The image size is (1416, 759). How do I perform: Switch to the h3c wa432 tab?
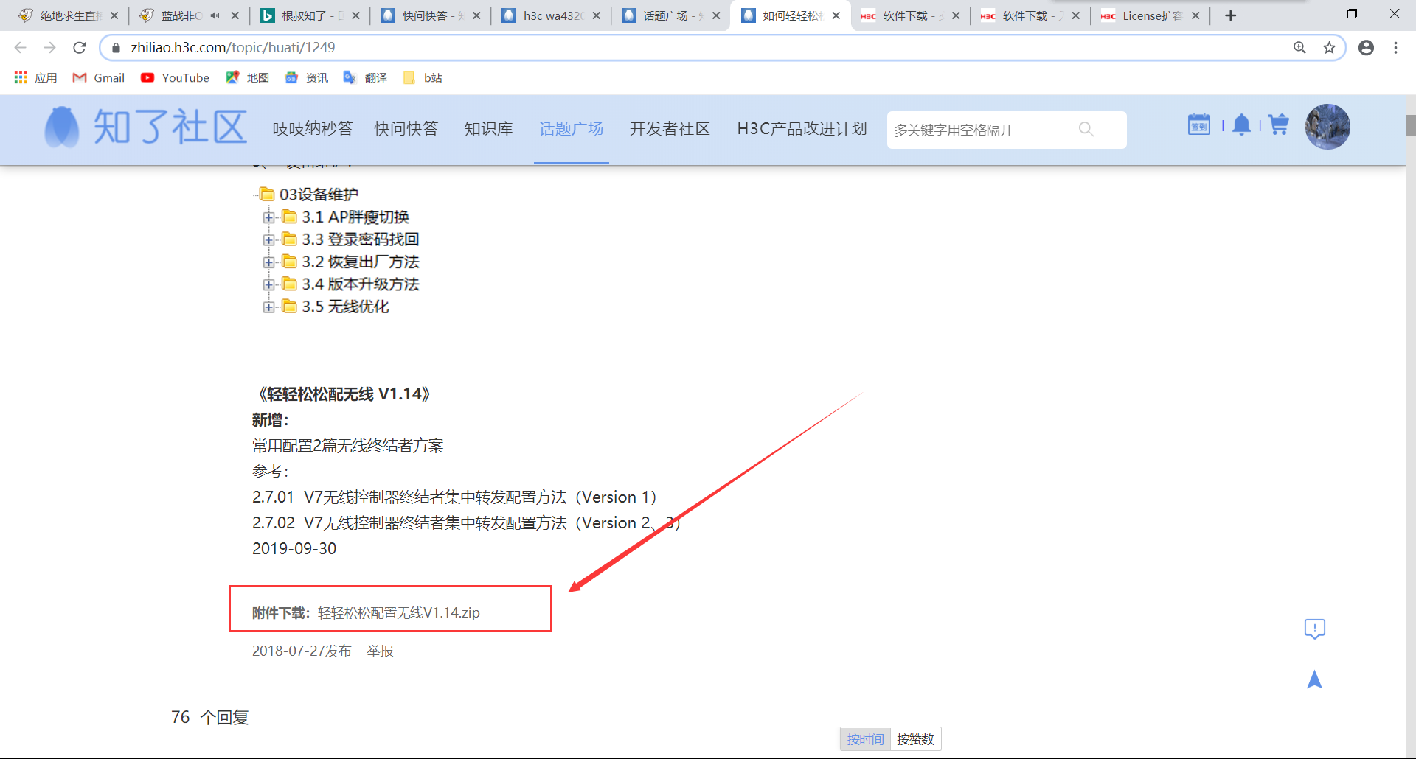pos(551,15)
